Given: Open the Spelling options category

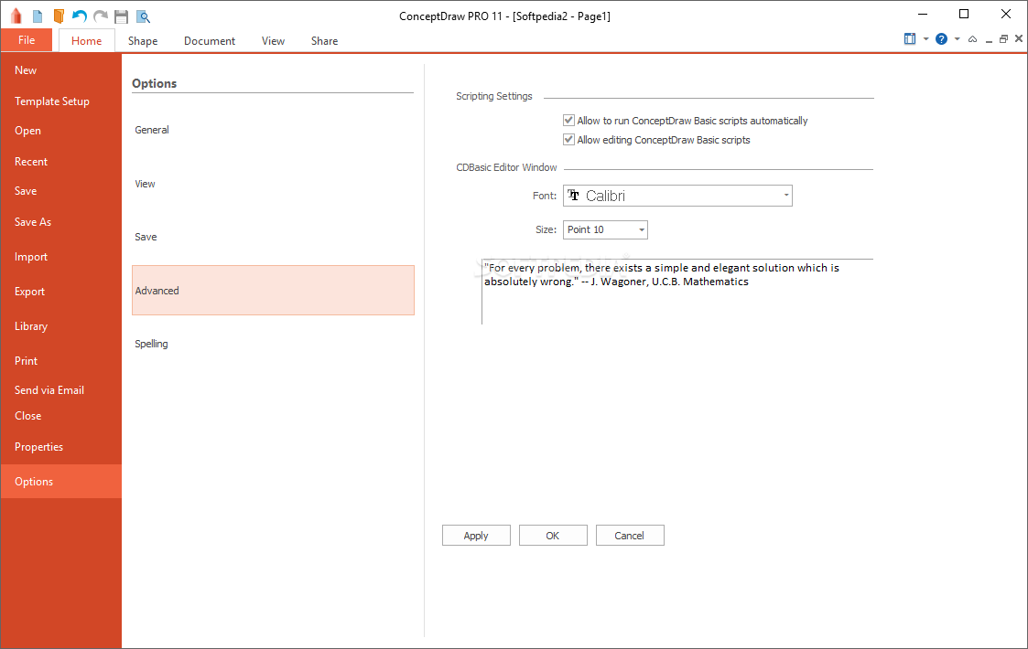Looking at the screenshot, I should (x=273, y=344).
